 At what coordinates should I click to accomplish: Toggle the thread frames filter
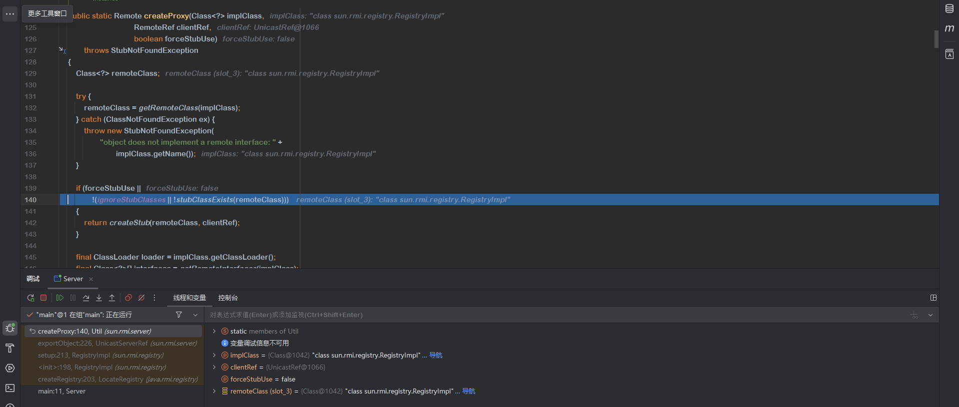[x=179, y=315]
